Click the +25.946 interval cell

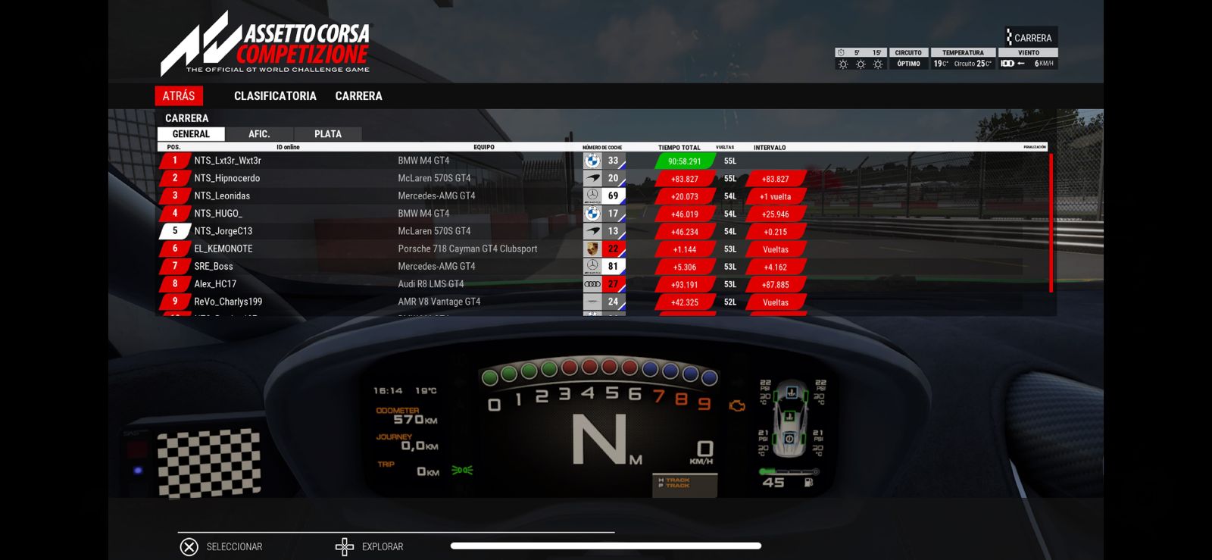coord(775,214)
